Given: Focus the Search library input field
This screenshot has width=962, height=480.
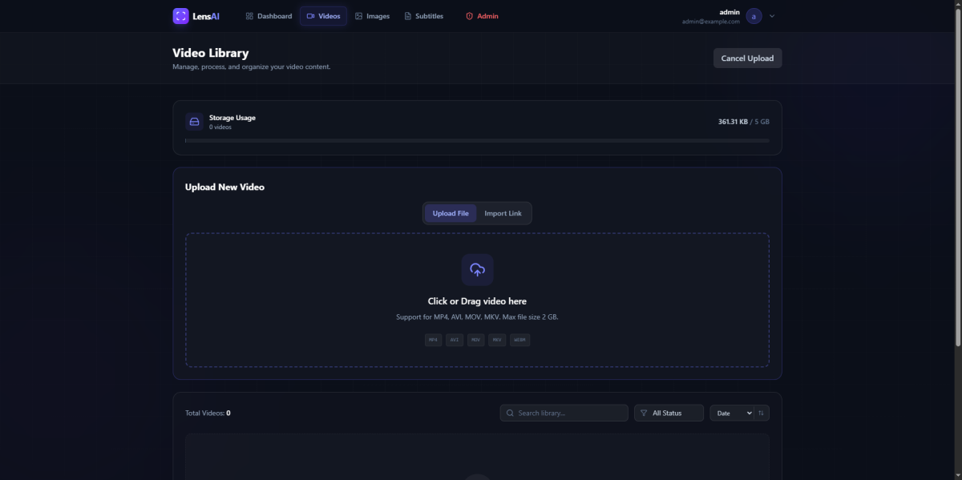Looking at the screenshot, I should pos(569,413).
